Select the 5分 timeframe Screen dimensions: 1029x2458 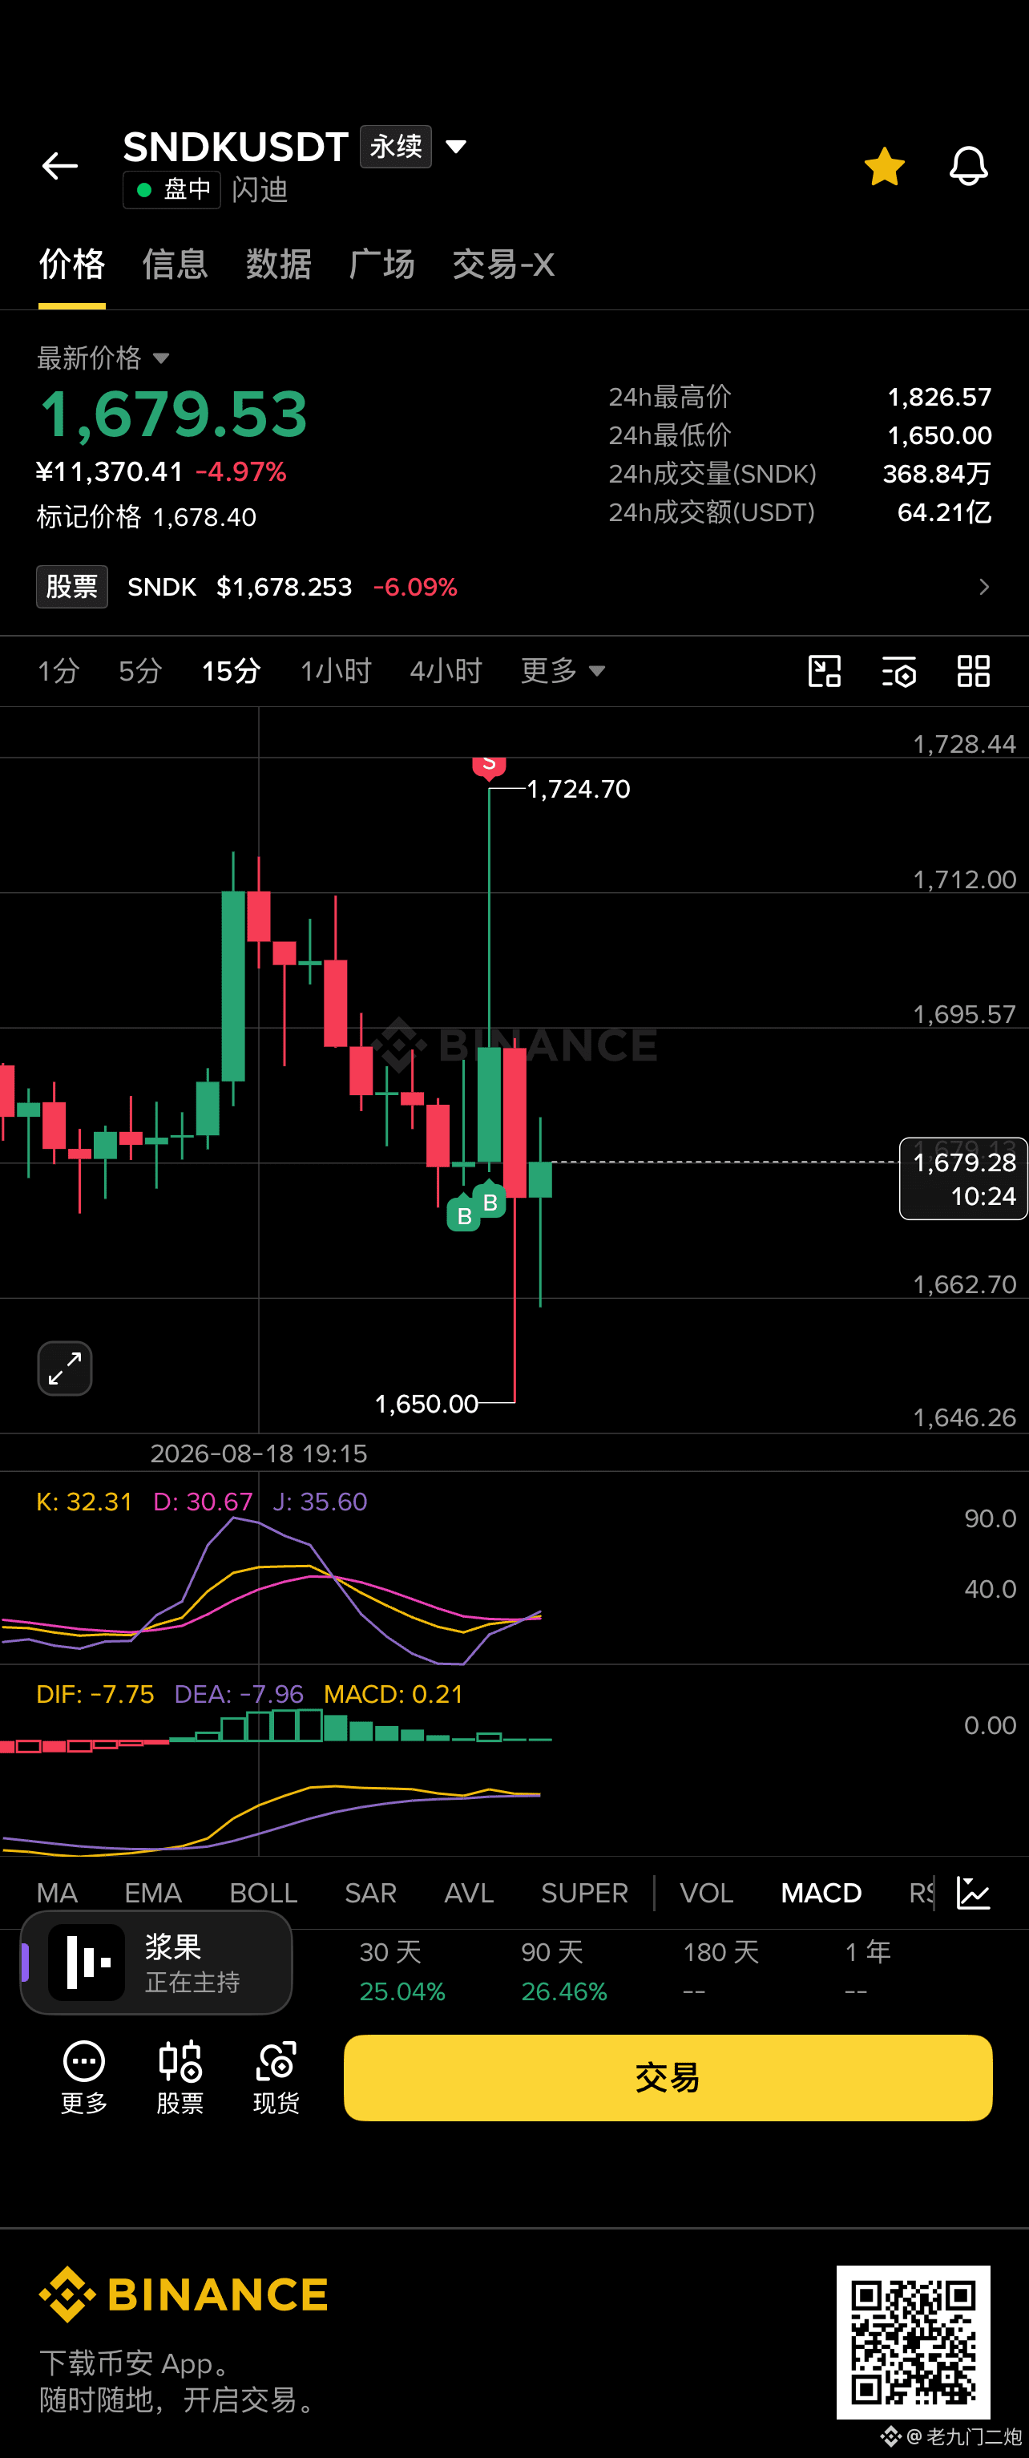140,671
